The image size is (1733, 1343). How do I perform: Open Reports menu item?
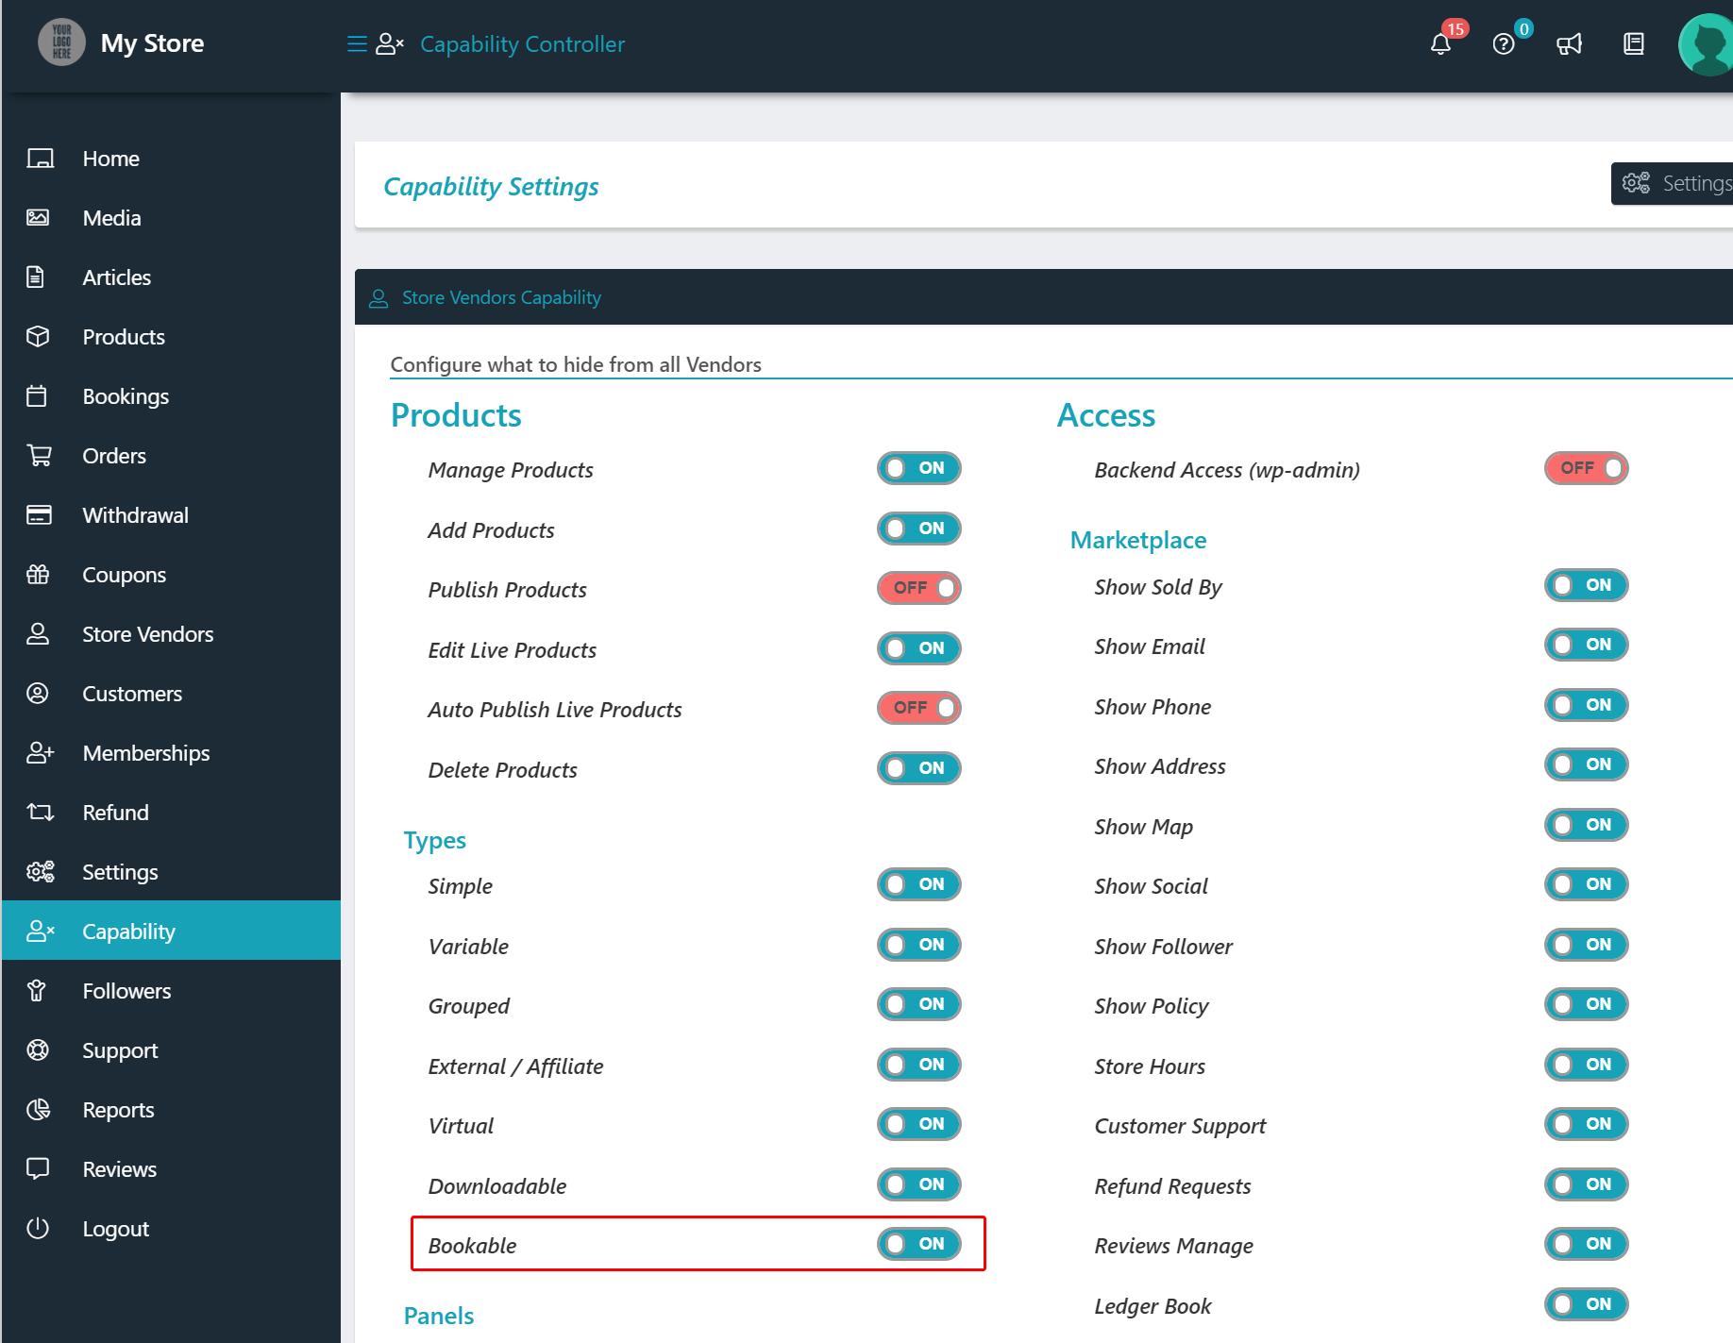click(x=171, y=1110)
